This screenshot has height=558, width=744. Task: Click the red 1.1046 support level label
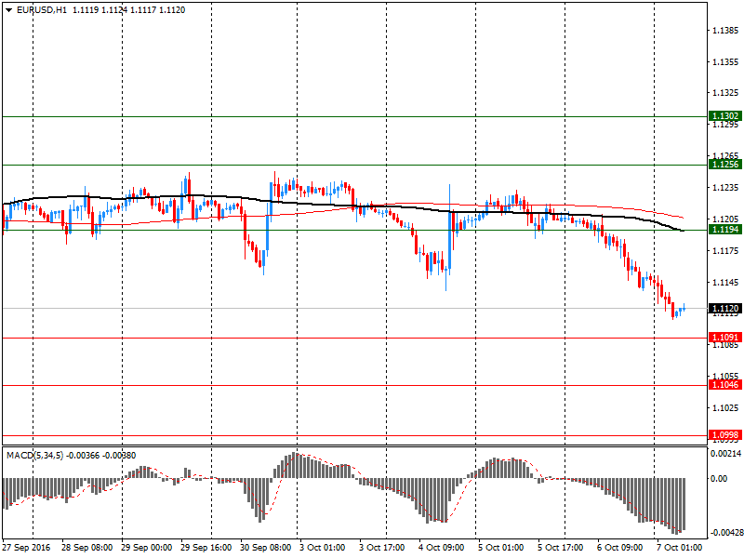[x=725, y=384]
